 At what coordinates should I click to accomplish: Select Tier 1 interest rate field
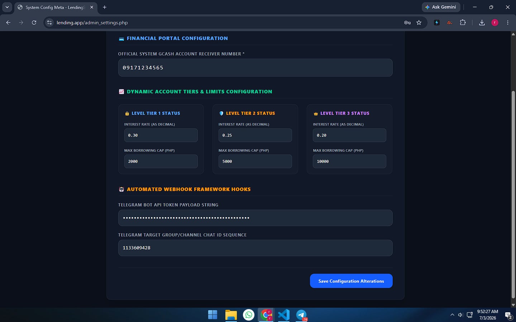tap(161, 135)
